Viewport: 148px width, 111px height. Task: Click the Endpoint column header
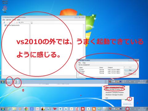pyautogui.click(x=110, y=68)
